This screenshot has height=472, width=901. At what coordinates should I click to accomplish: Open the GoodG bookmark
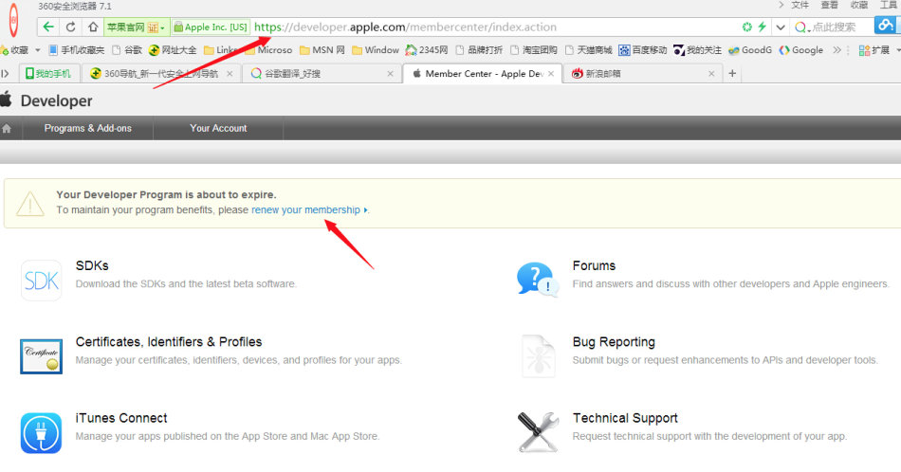pyautogui.click(x=750, y=50)
